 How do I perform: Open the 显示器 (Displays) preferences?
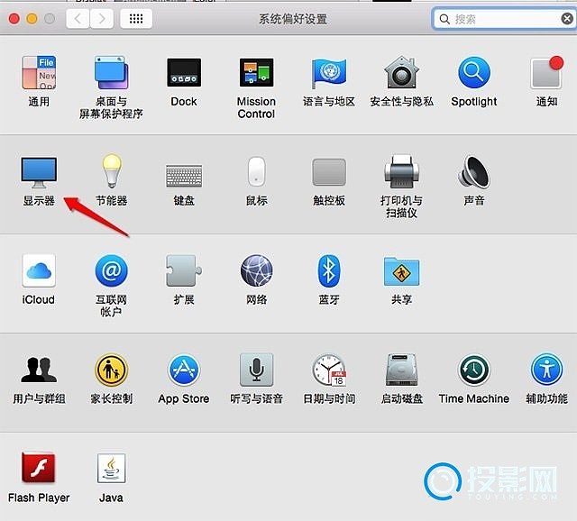(39, 171)
